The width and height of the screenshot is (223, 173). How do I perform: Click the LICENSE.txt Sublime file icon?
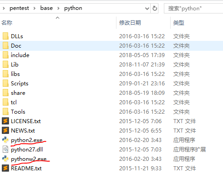pos(5,121)
